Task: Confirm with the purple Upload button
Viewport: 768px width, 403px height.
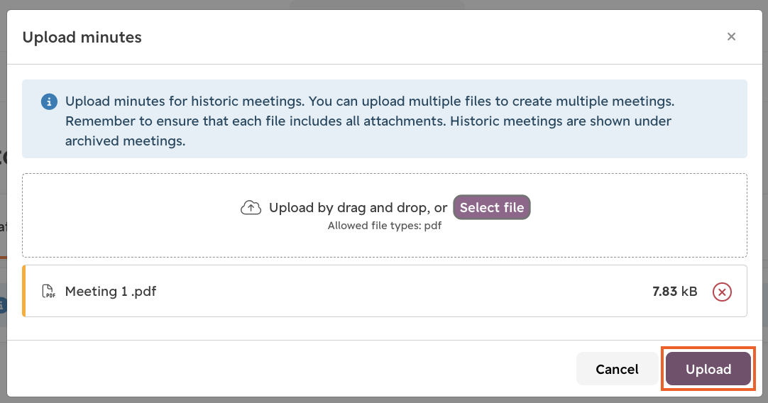Action: 708,369
